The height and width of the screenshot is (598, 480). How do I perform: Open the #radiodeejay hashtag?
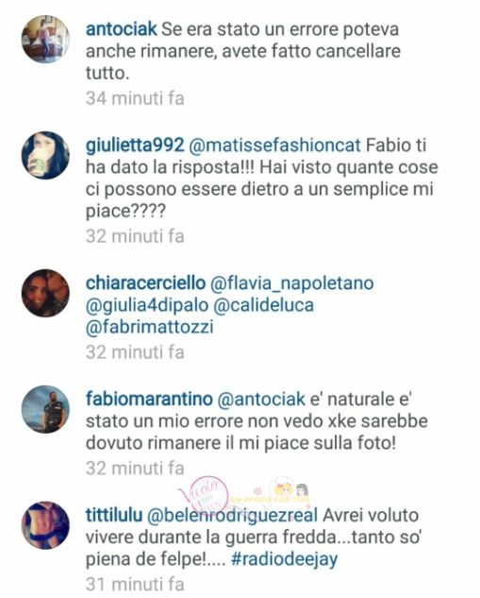coord(285,559)
